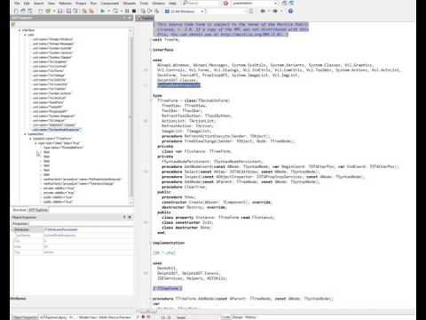Select the method RefreshActionExecute tree row

(x=83, y=180)
